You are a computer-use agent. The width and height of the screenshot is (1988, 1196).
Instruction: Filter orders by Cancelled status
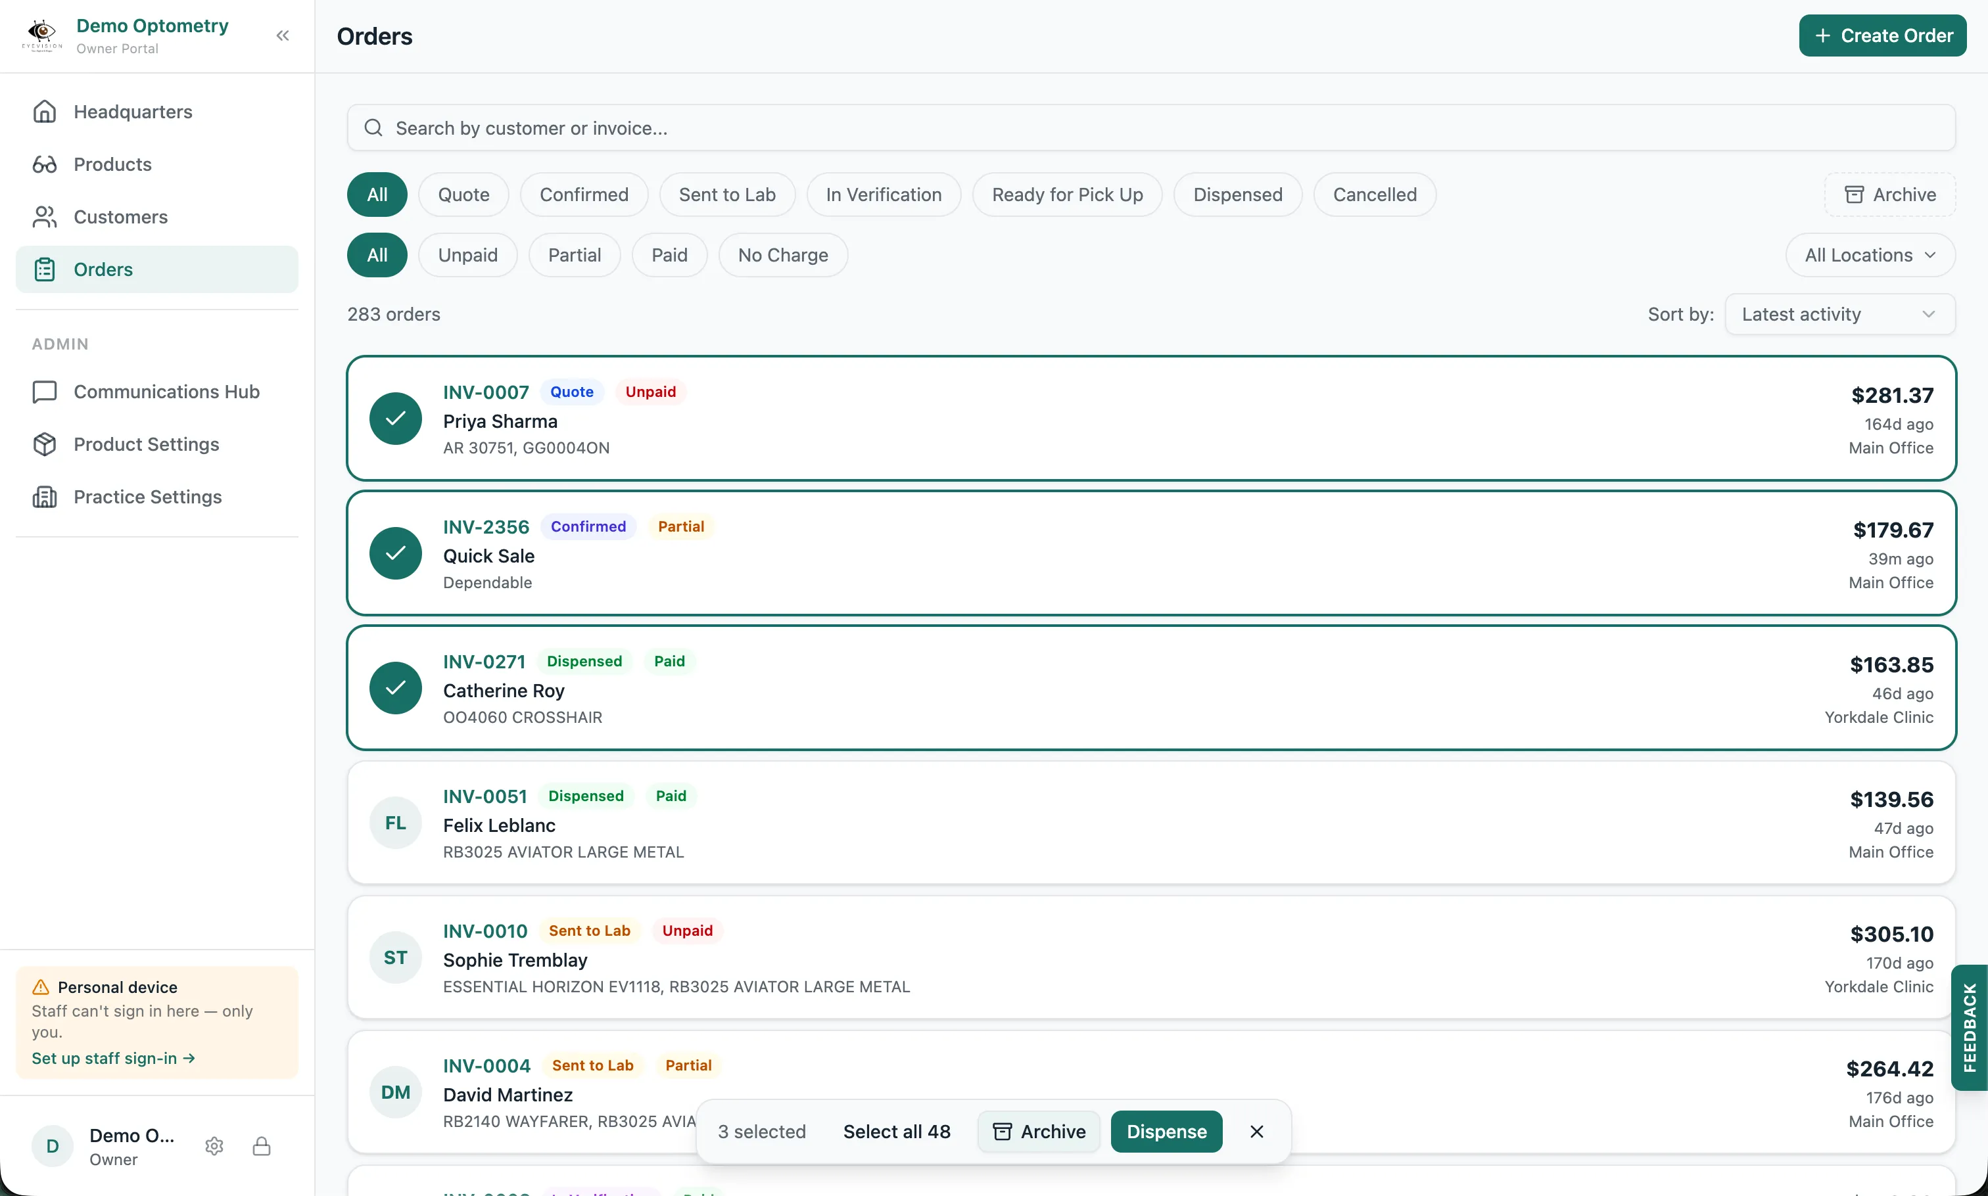(x=1375, y=195)
